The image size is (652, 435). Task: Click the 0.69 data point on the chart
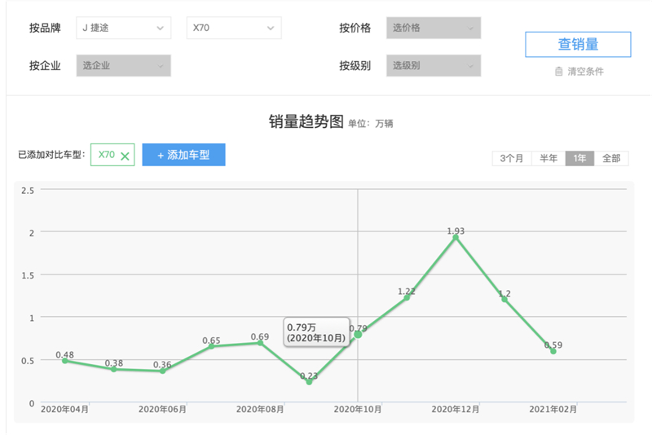[x=260, y=343]
